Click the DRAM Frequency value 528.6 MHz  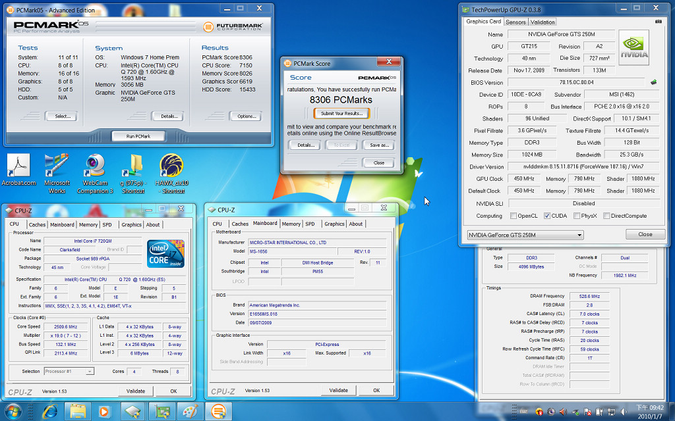(x=589, y=296)
